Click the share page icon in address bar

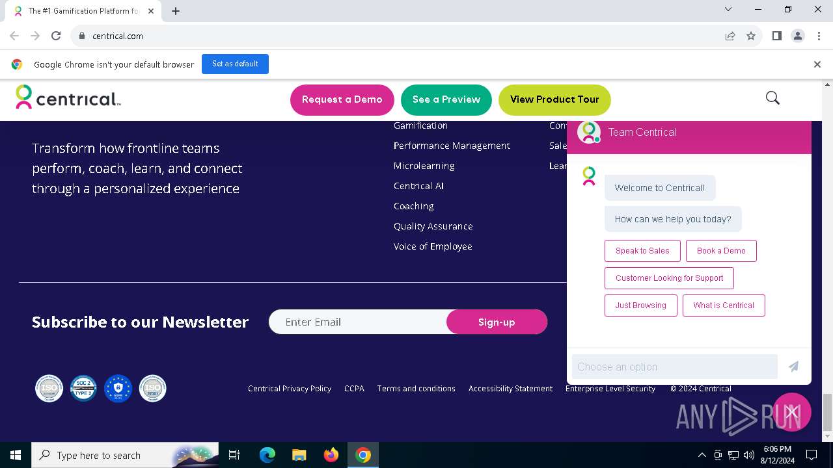click(x=730, y=36)
